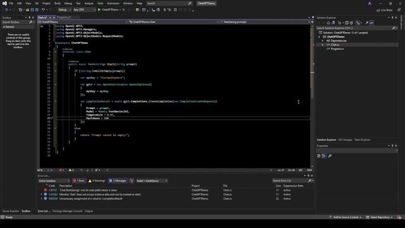Click the Home icon in Solution Explorer toolbar
Image resolution: width=405 pixels, height=228 pixels.
(x=328, y=23)
